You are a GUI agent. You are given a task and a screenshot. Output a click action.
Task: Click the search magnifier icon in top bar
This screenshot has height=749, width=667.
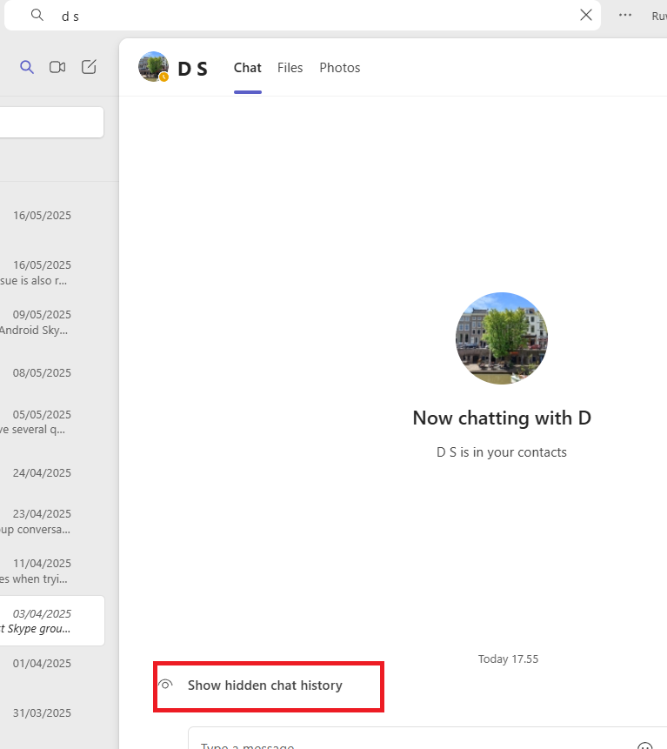coord(37,16)
